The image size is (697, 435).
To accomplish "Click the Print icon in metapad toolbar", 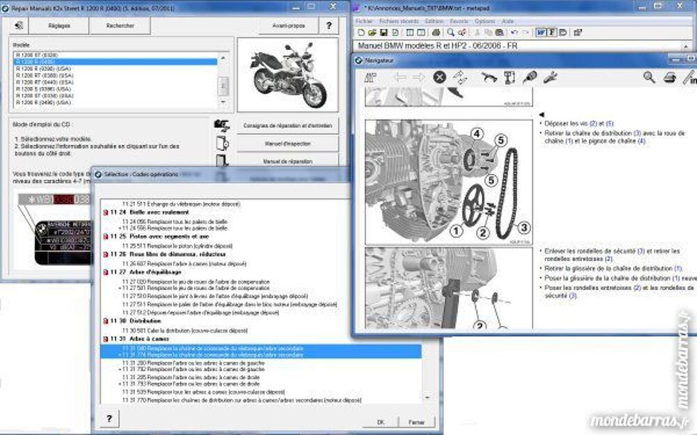I will click(x=436, y=33).
